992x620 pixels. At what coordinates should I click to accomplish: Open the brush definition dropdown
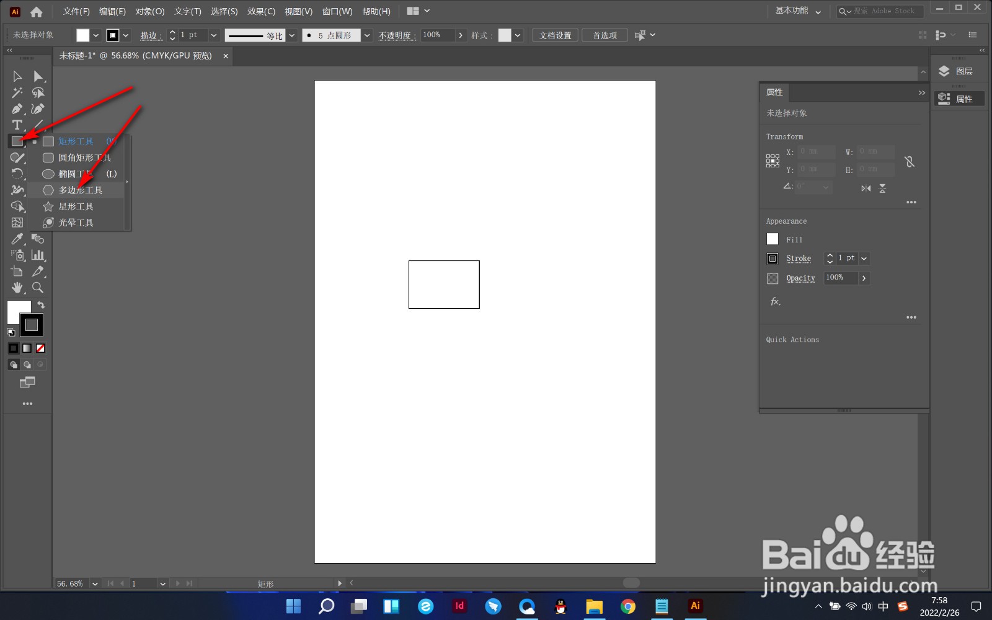point(367,35)
